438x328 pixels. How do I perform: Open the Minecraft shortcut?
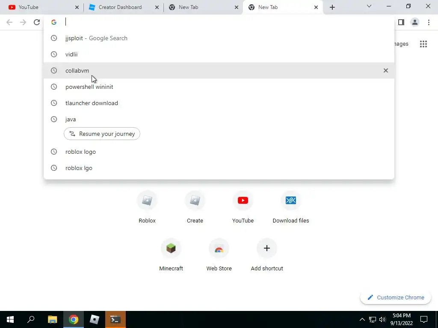pyautogui.click(x=171, y=255)
